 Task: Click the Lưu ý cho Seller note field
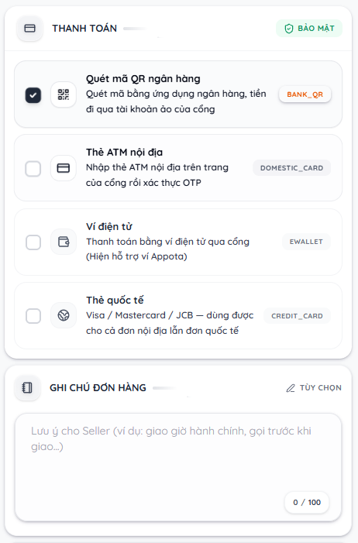coord(178,467)
